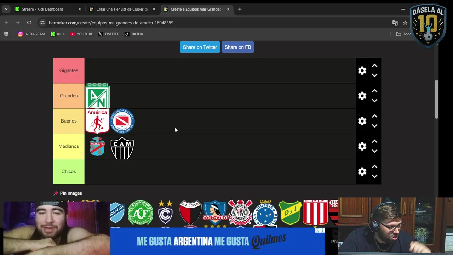Pick the Estudiantes de L.P. crest
This screenshot has height=255, width=453.
coord(315,212)
